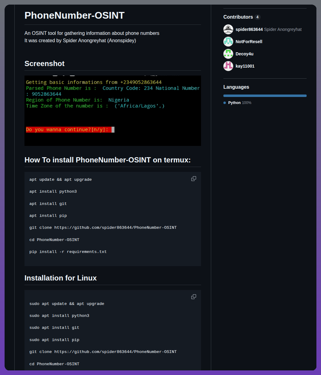Open the terminal screenshot image
The image size is (321, 375).
coord(113,111)
